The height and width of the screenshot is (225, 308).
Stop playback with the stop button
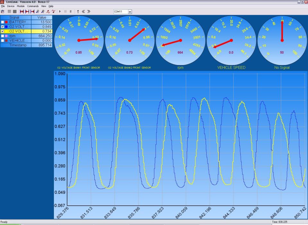tap(71, 12)
